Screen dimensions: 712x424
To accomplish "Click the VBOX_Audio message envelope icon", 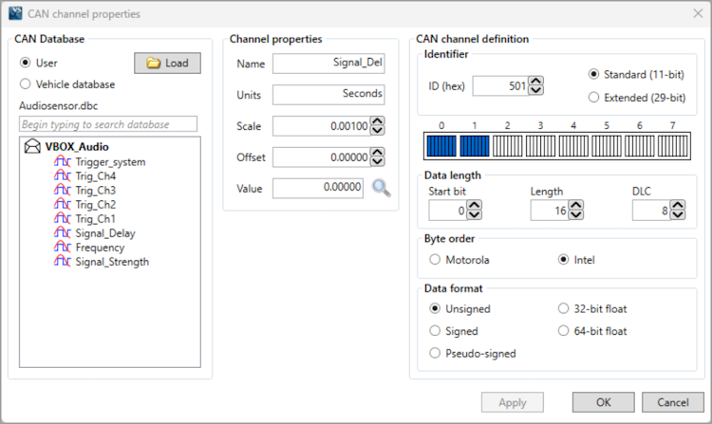I will (32, 146).
